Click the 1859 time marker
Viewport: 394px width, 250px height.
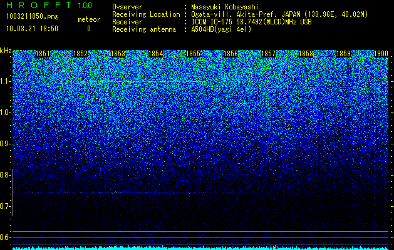pos(343,54)
